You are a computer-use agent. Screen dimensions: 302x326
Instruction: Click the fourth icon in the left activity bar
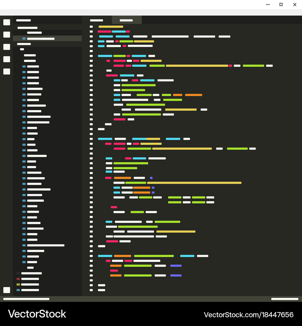[7, 59]
